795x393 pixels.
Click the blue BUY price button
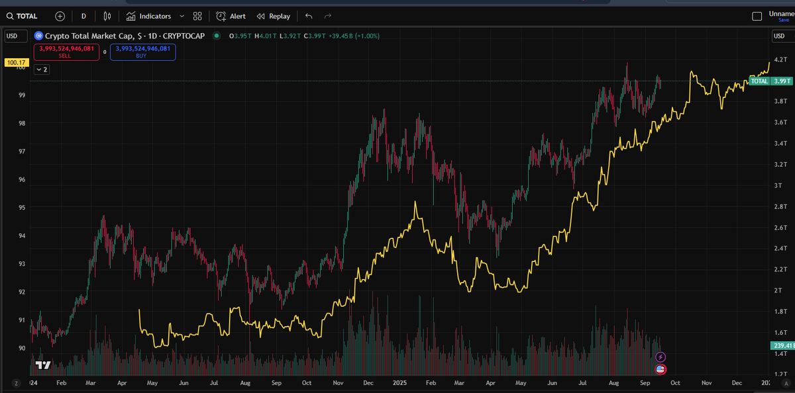coord(142,52)
